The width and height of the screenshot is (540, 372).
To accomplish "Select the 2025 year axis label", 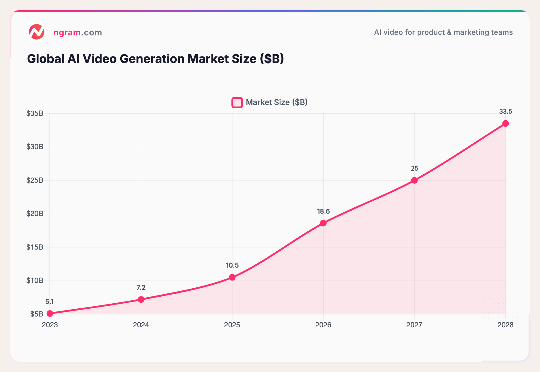I will [x=232, y=325].
